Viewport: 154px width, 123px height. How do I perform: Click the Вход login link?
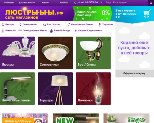point(108,2)
